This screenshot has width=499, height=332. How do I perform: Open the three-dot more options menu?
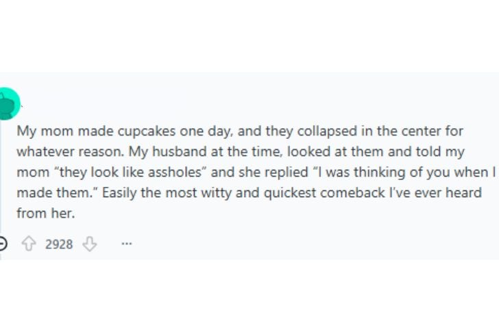coord(126,243)
